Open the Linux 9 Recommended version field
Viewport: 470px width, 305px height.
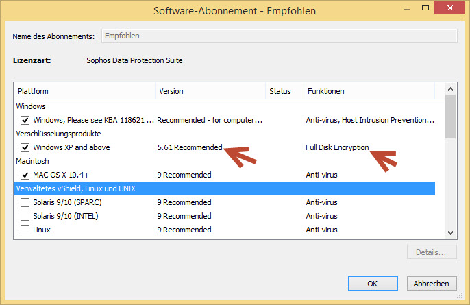[184, 230]
